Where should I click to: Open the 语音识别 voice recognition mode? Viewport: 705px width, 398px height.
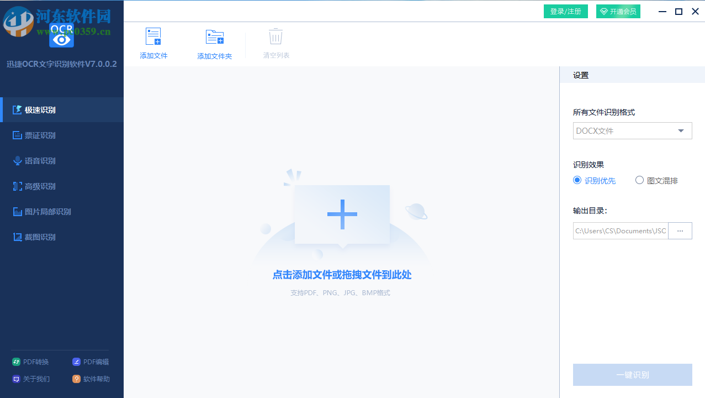pos(33,160)
